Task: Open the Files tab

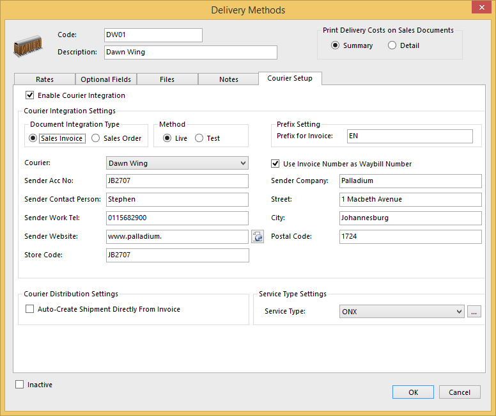Action: (x=167, y=79)
